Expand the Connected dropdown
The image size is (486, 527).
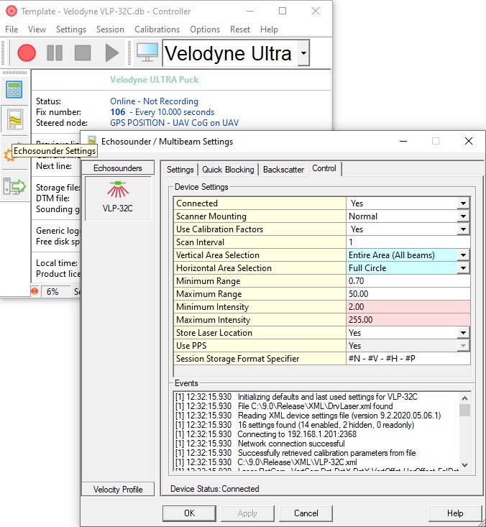pos(464,203)
